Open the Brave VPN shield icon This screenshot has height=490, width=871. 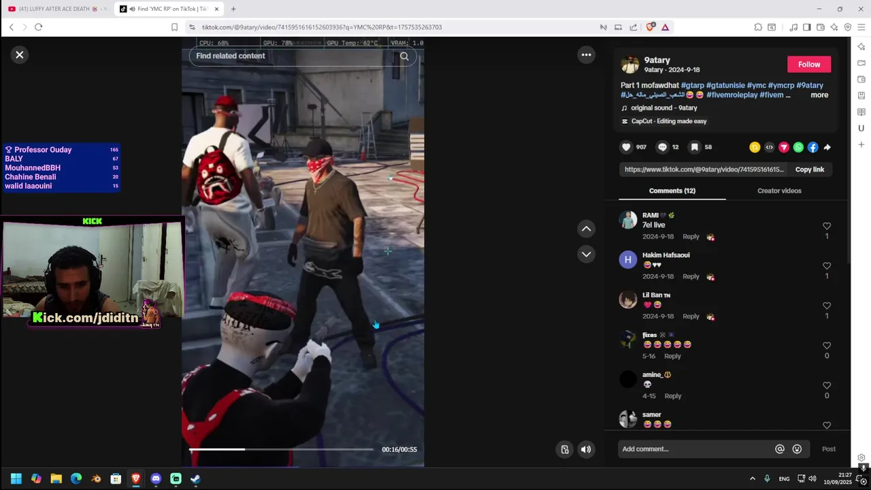coord(848,27)
